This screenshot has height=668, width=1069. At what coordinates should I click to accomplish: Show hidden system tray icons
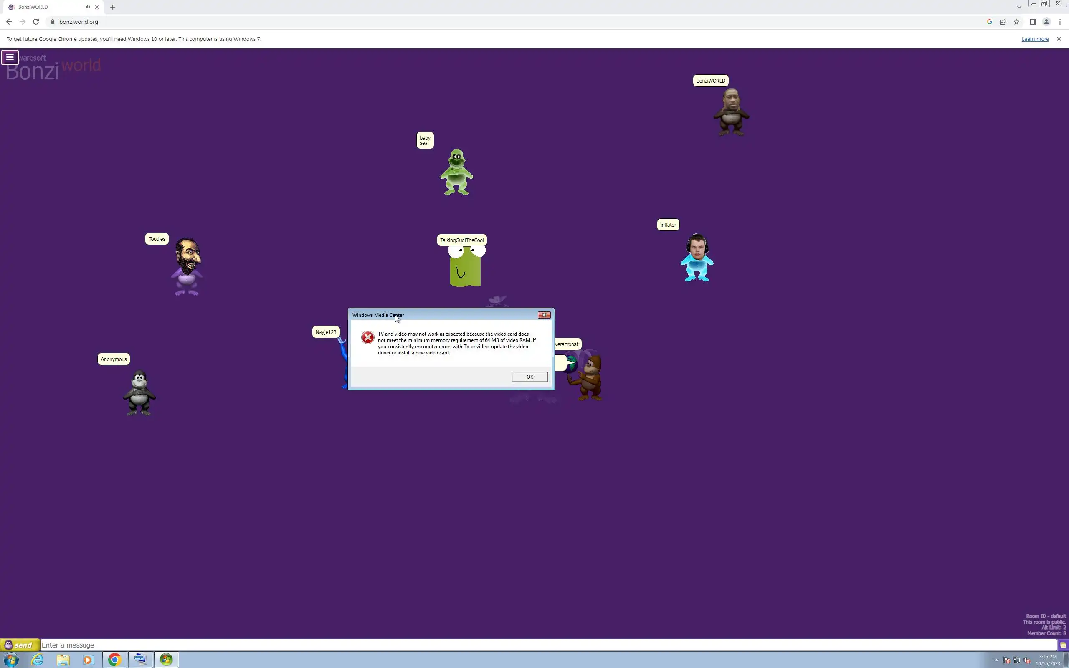click(x=996, y=660)
